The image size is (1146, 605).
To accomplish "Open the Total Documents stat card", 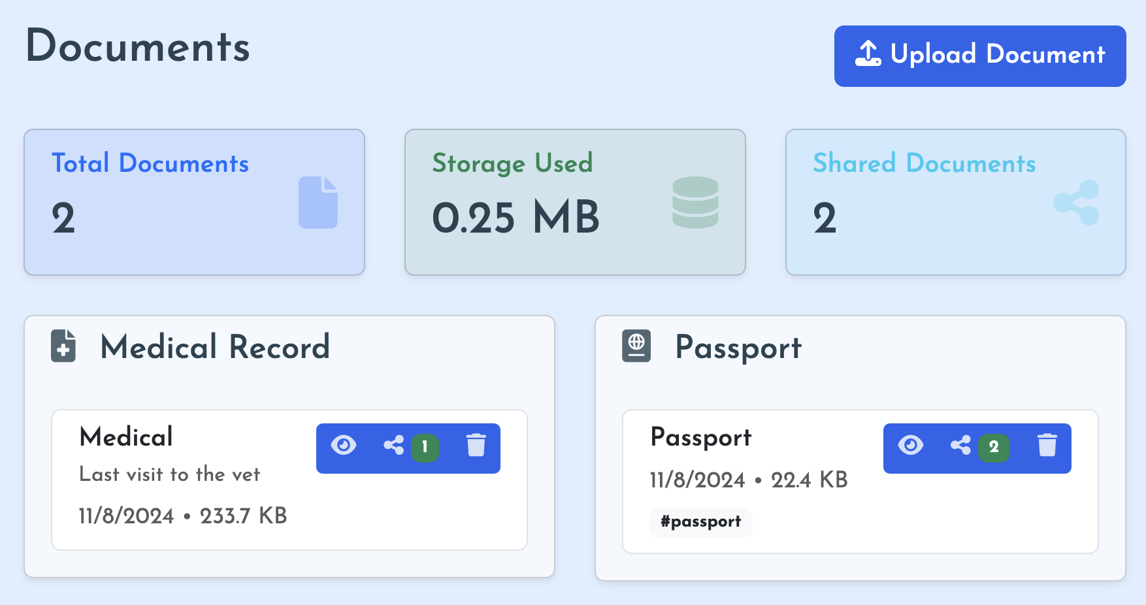I will tap(194, 203).
